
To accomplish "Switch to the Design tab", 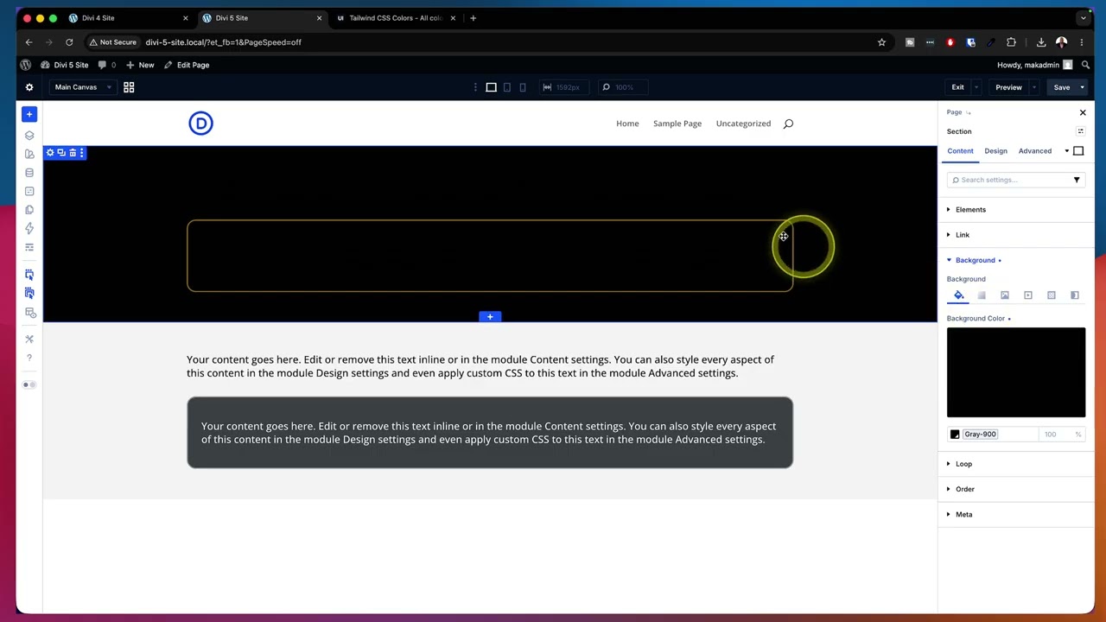I will point(995,151).
